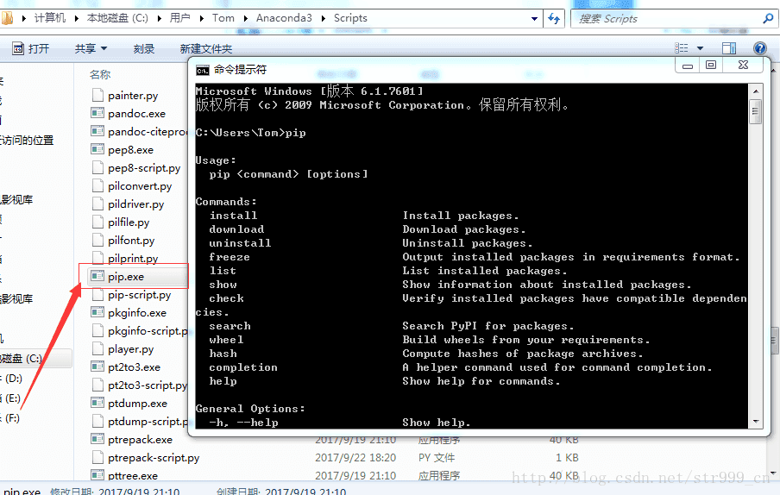Select the pt2to3.exe file icon

click(x=97, y=367)
